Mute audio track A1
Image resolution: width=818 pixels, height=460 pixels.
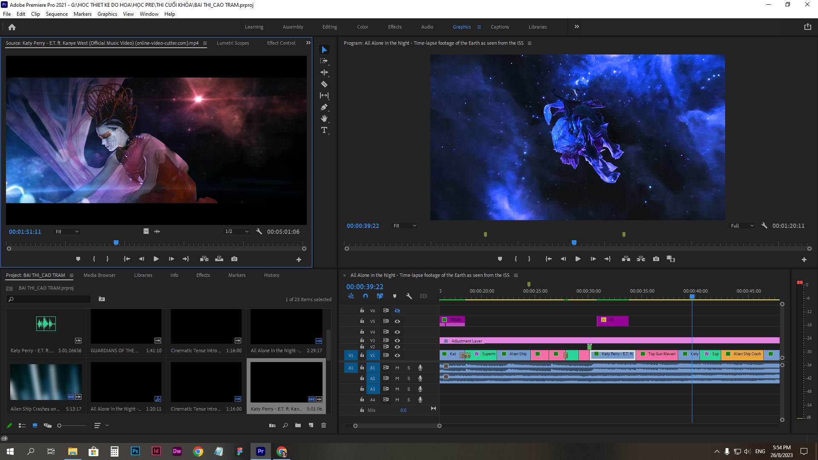point(397,368)
